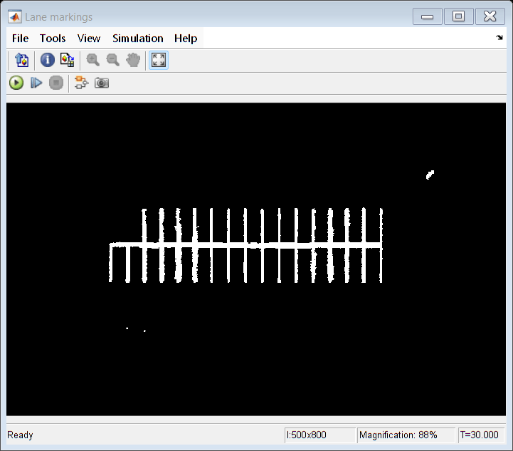Toggle Maintain Fit to Window button
Viewport: 513px width, 451px height.
pos(158,61)
